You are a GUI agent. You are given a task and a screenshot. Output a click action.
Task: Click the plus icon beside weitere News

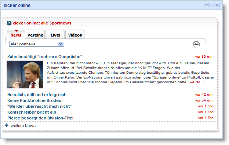pyautogui.click(x=7, y=125)
